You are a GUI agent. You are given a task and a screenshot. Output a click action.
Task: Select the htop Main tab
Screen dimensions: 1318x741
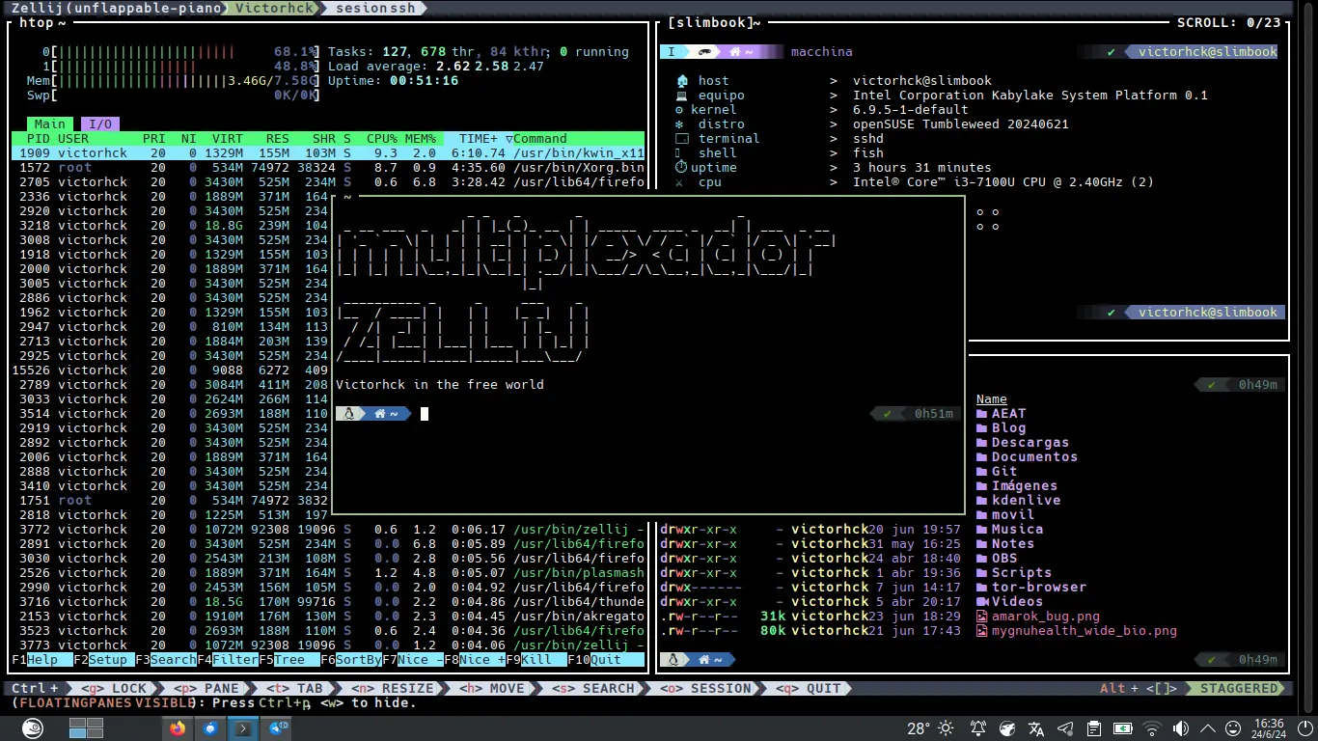(x=49, y=123)
